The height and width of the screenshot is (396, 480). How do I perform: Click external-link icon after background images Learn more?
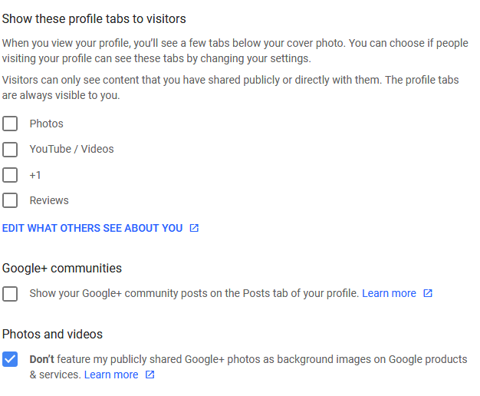pyautogui.click(x=150, y=375)
